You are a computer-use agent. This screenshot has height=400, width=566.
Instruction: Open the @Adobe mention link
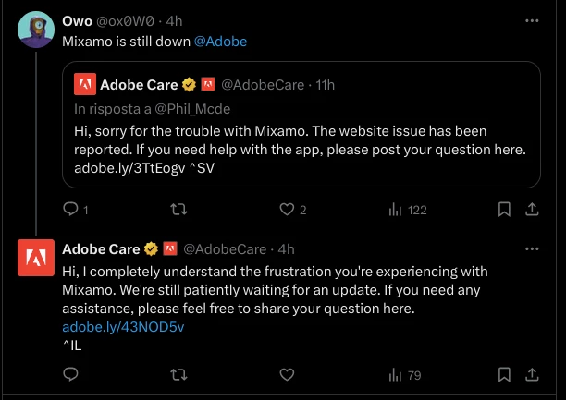pos(220,42)
